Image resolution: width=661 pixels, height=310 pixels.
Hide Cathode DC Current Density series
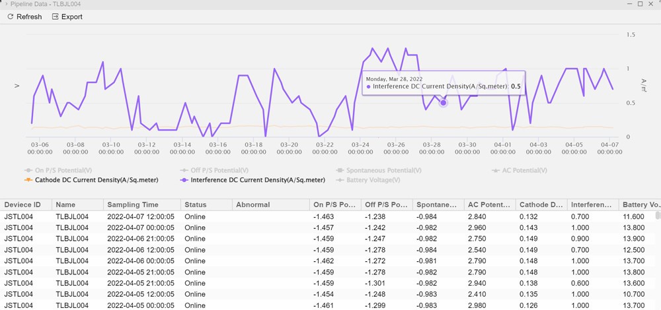point(85,179)
